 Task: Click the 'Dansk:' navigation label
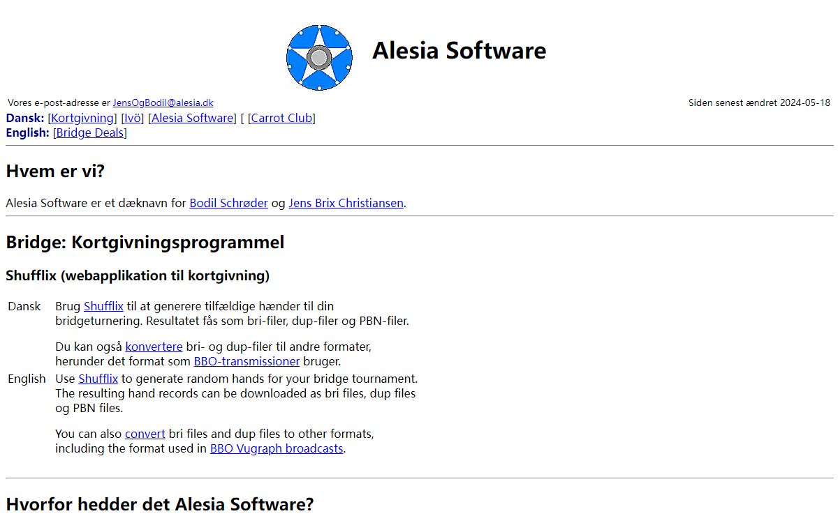(25, 118)
